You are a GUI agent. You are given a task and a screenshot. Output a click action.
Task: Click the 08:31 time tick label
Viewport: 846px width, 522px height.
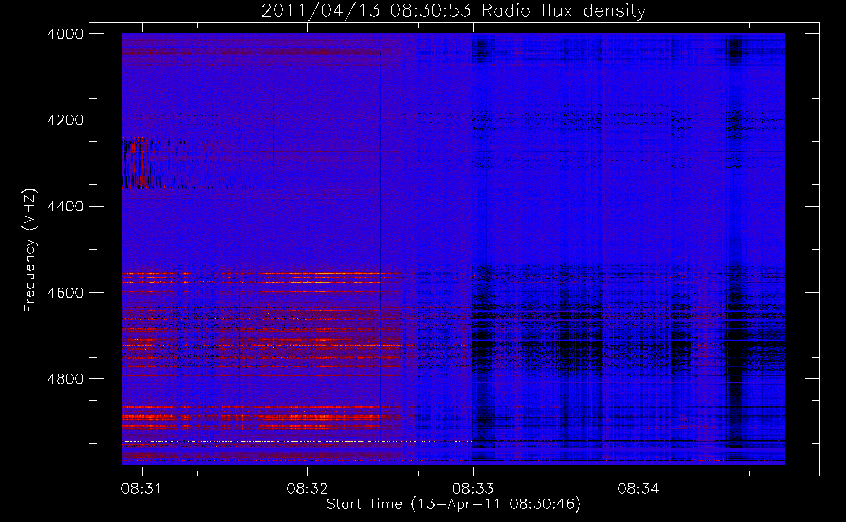(x=141, y=489)
